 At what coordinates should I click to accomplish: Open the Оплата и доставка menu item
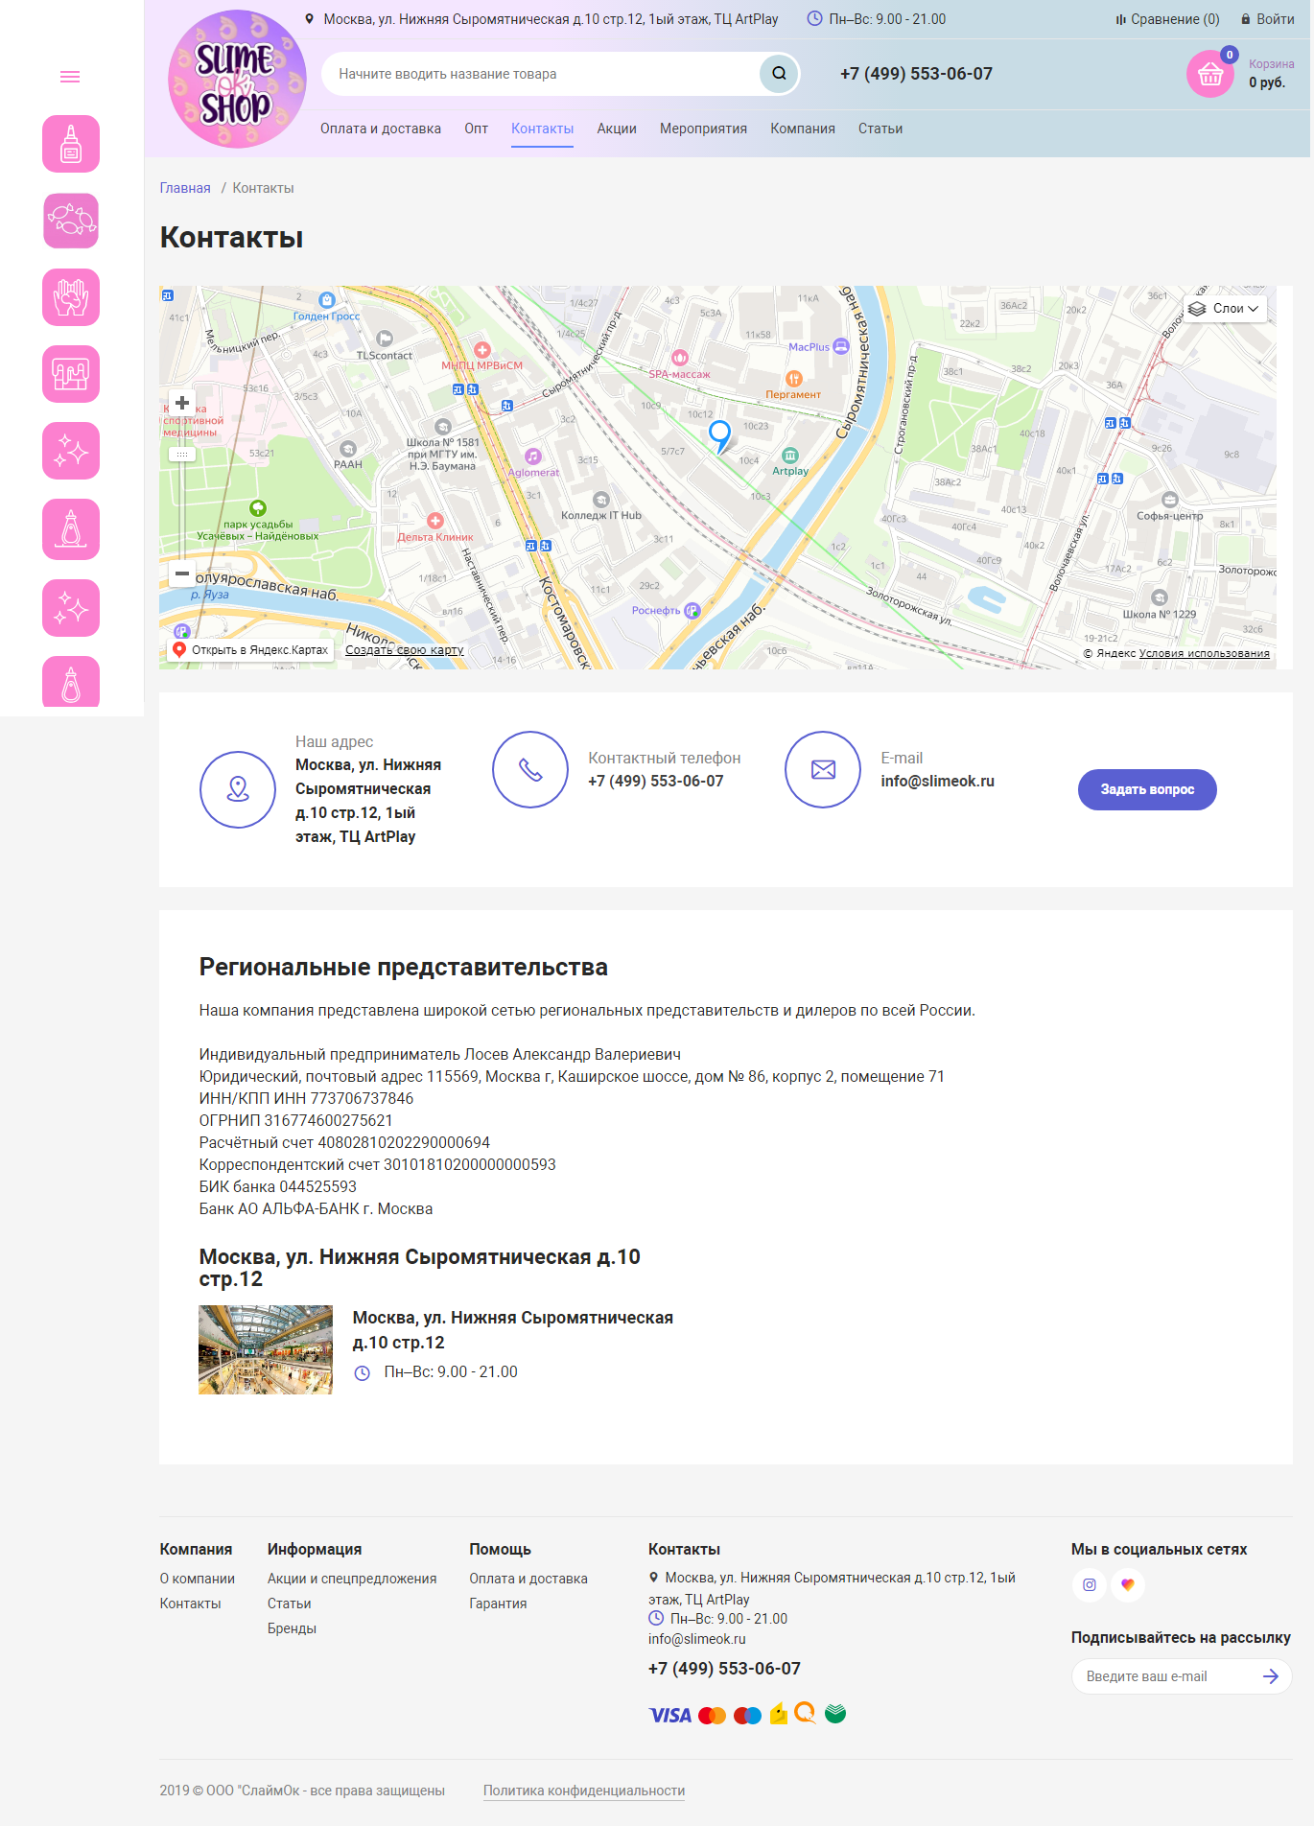[381, 129]
